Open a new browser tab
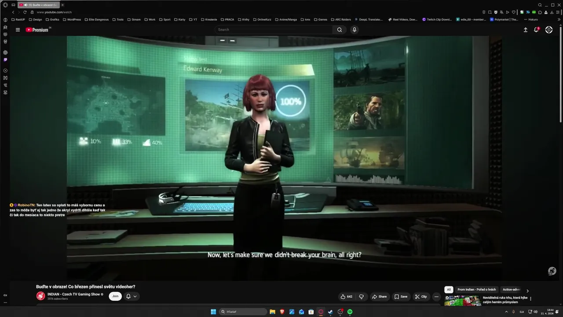This screenshot has width=563, height=317. pyautogui.click(x=62, y=5)
